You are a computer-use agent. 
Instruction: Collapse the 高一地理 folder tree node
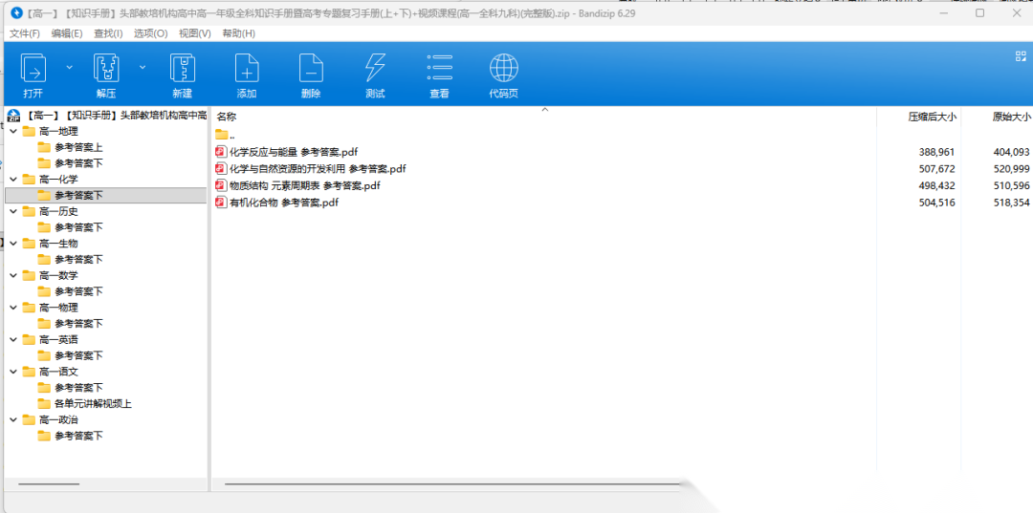pyautogui.click(x=13, y=132)
